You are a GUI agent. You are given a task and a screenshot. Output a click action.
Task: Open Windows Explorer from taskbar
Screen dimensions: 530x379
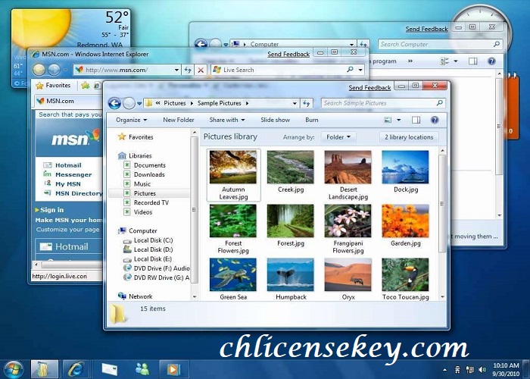tap(45, 369)
